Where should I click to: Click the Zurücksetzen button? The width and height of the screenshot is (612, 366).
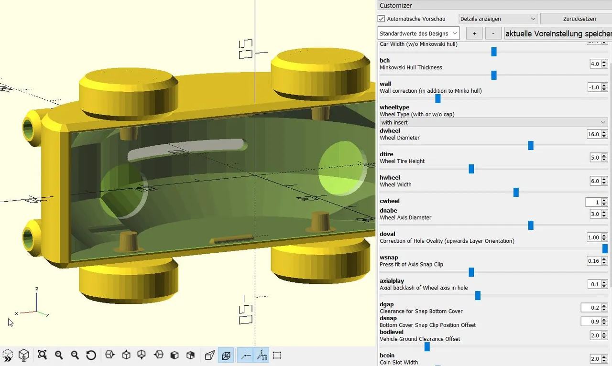579,19
